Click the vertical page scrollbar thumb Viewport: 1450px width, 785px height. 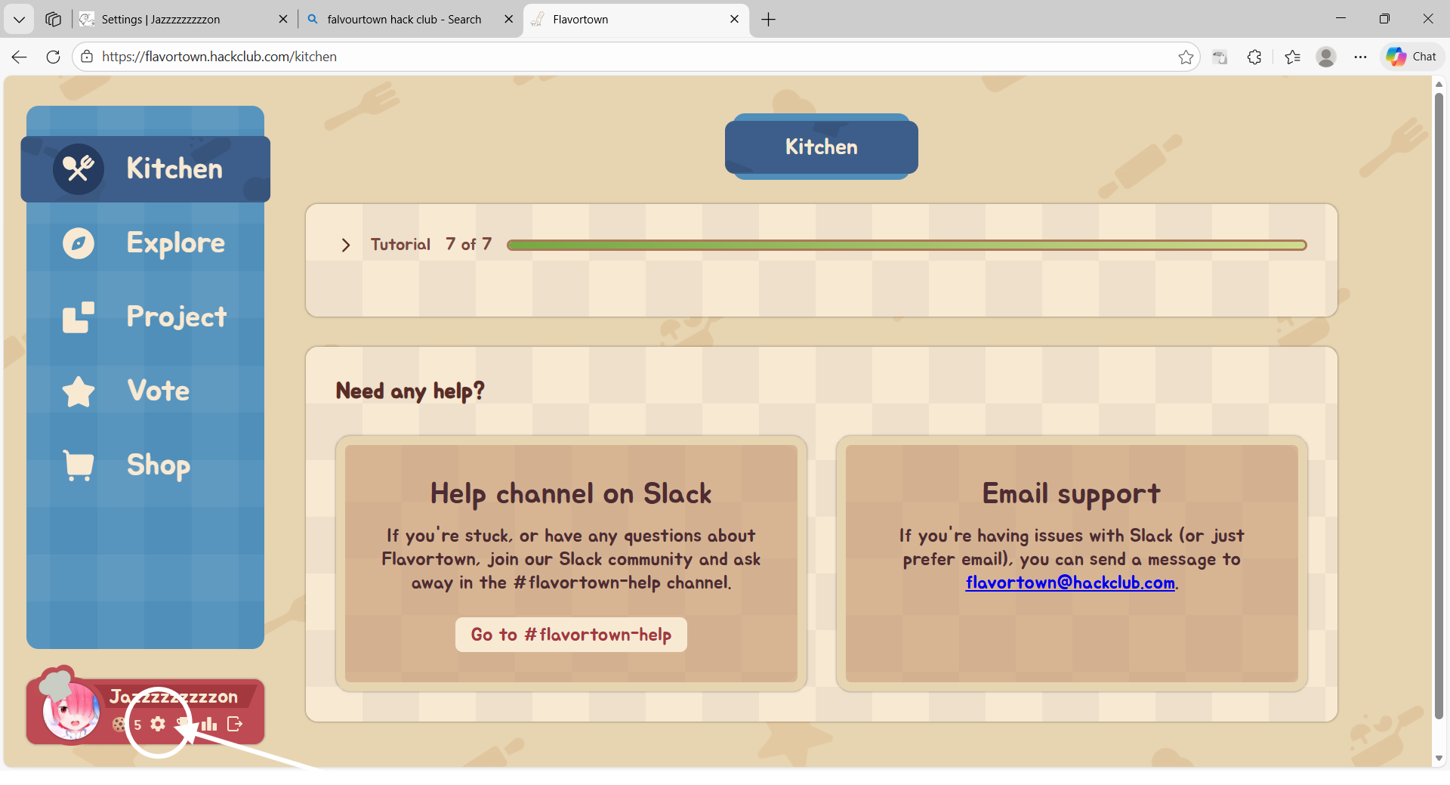pyautogui.click(x=1439, y=406)
